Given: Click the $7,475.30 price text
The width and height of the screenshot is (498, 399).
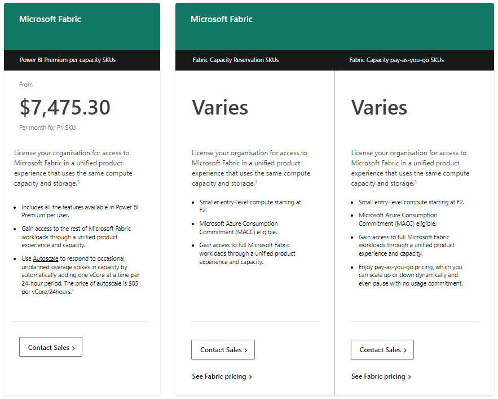Looking at the screenshot, I should click(x=64, y=107).
